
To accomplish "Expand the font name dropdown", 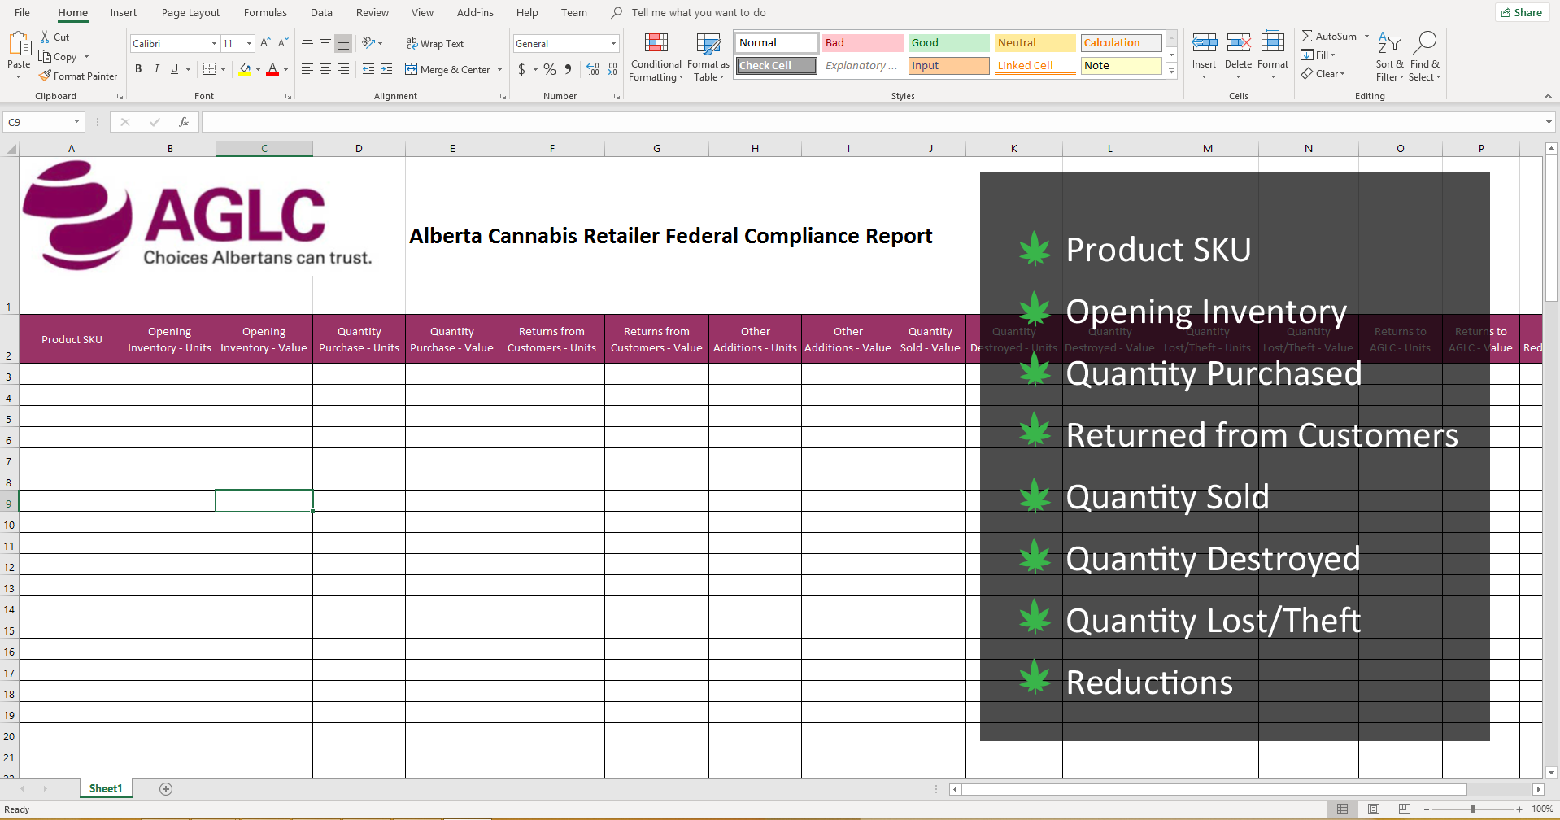I will coord(214,44).
